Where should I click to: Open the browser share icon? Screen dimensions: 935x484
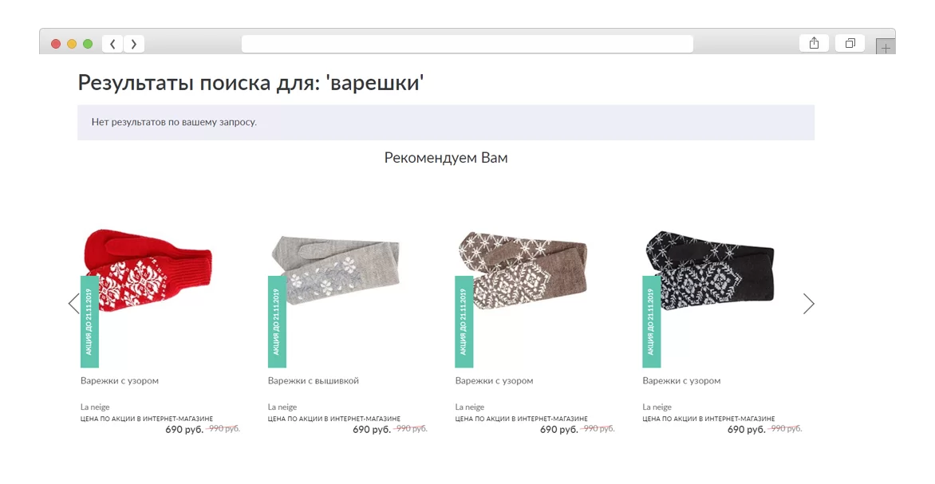pyautogui.click(x=814, y=44)
